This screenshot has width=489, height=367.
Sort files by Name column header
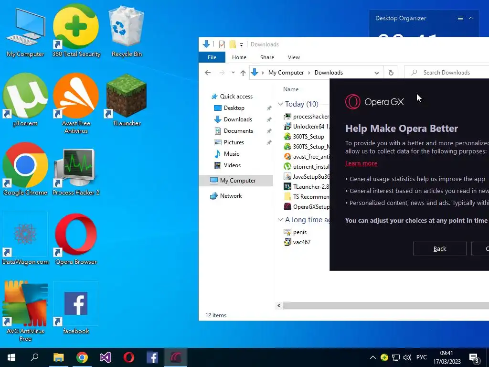291,89
